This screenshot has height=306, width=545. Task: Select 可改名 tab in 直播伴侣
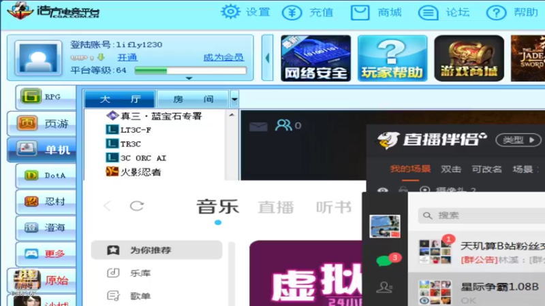[486, 169]
